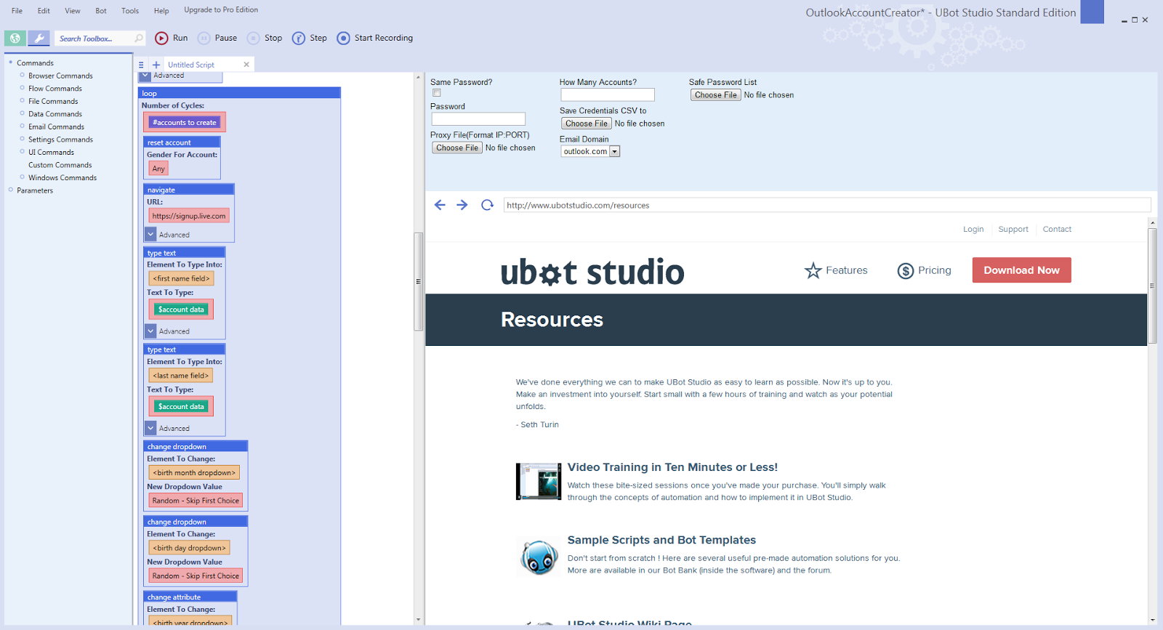
Task: Open the View menu
Action: coord(73,11)
